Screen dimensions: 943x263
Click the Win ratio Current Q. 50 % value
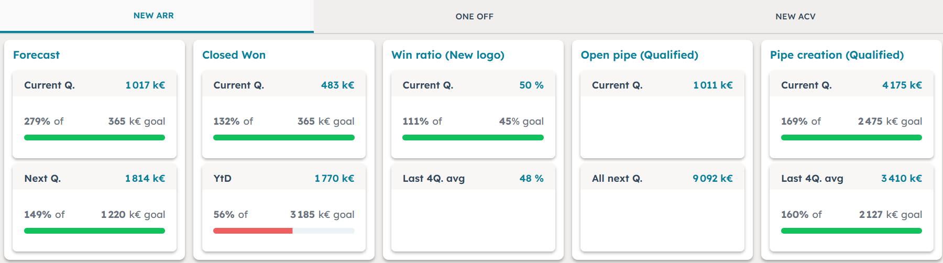pos(531,85)
